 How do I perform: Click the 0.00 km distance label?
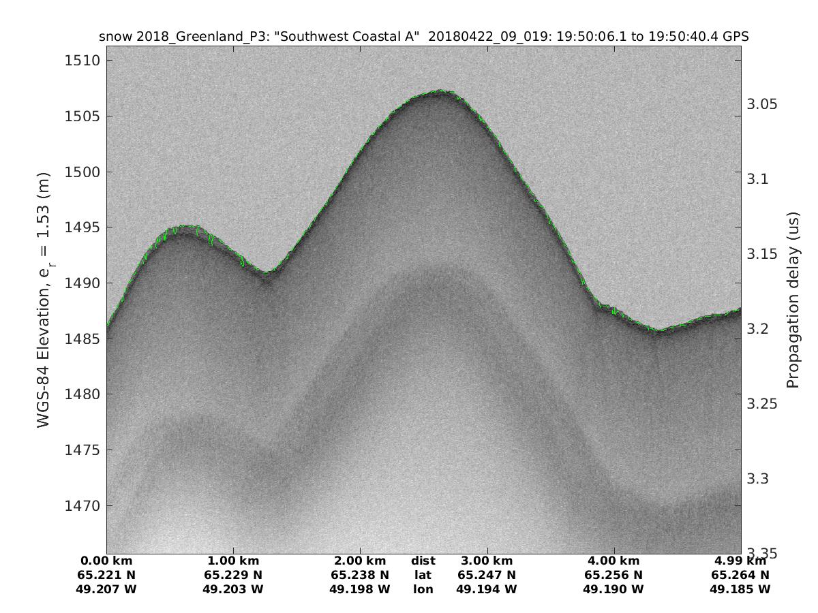(x=106, y=561)
